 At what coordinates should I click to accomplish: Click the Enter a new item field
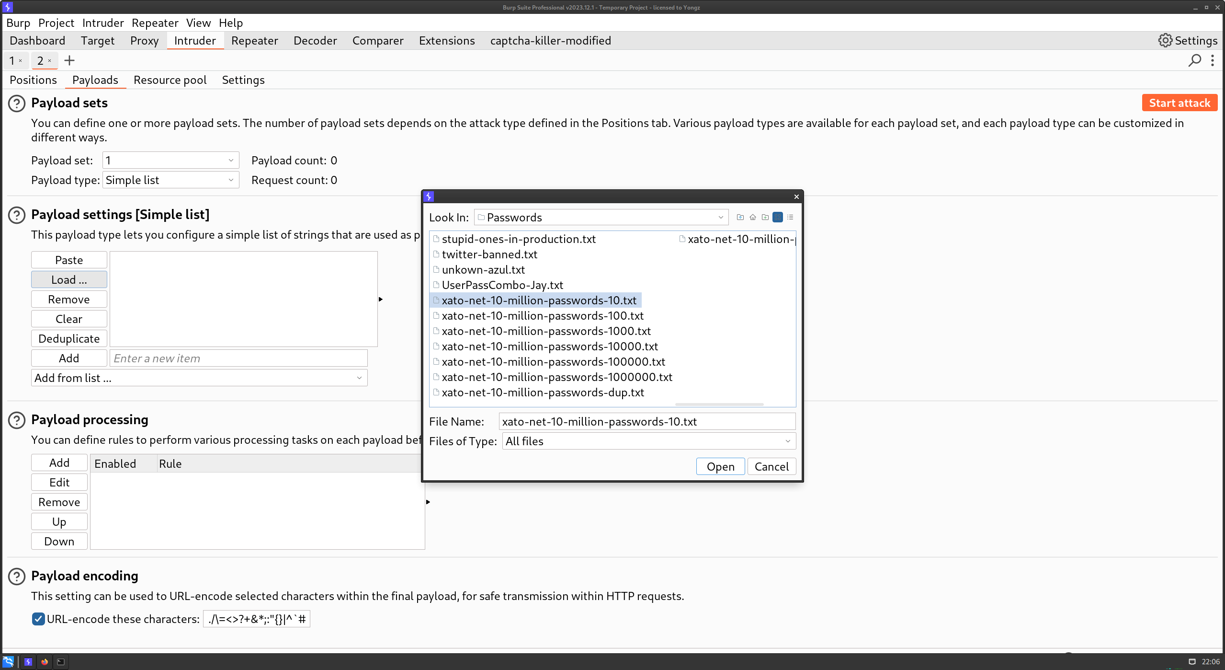click(x=238, y=358)
